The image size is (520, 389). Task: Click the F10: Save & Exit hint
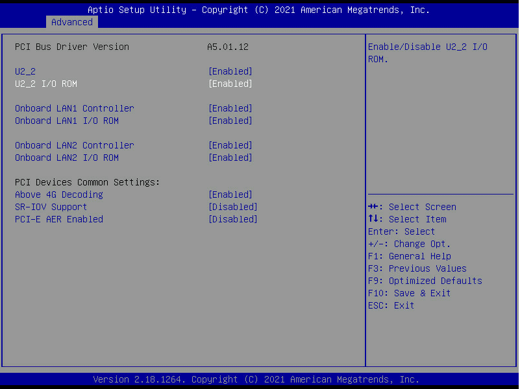[x=409, y=293]
